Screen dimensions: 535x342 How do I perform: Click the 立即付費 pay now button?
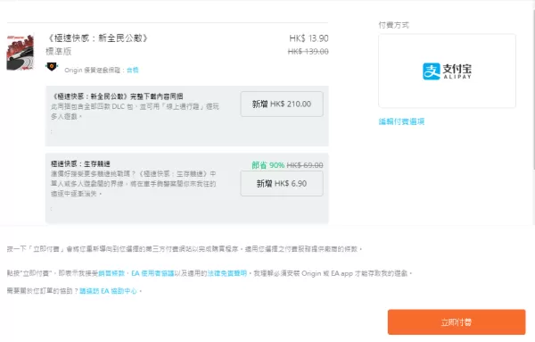457,321
